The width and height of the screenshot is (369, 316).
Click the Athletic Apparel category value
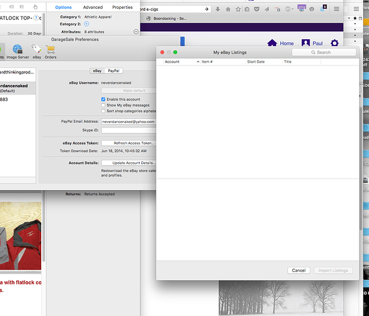click(98, 17)
